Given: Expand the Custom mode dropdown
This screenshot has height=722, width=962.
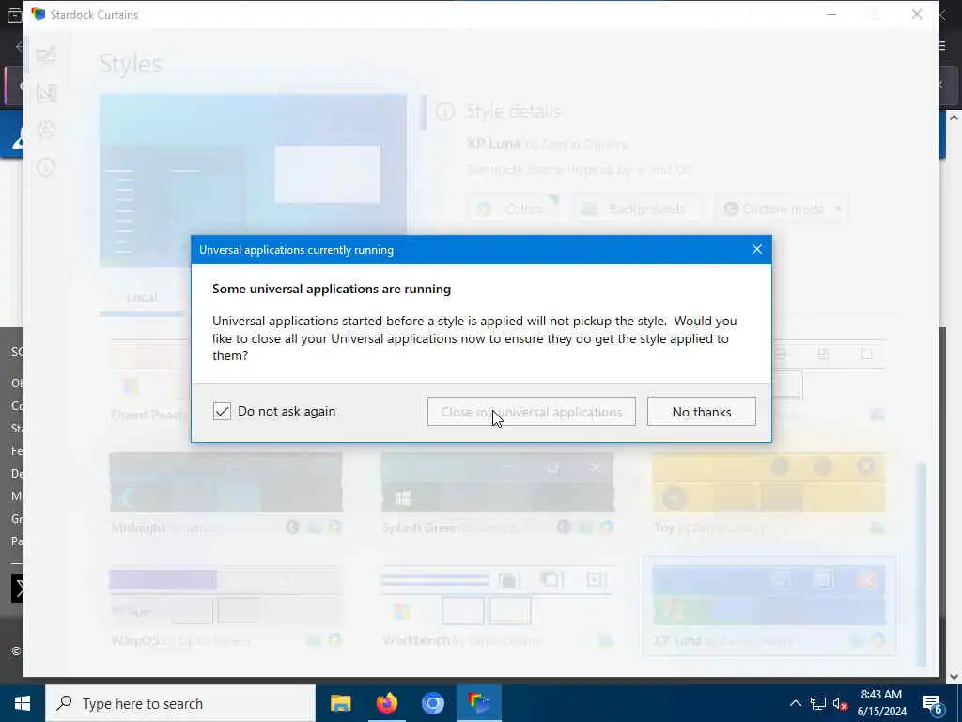Looking at the screenshot, I should tap(781, 209).
